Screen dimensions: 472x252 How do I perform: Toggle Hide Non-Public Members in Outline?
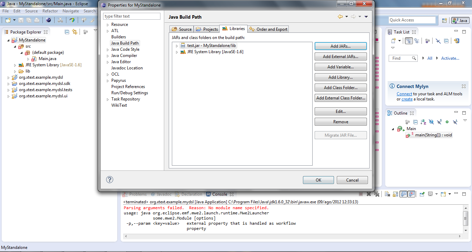coord(447,122)
